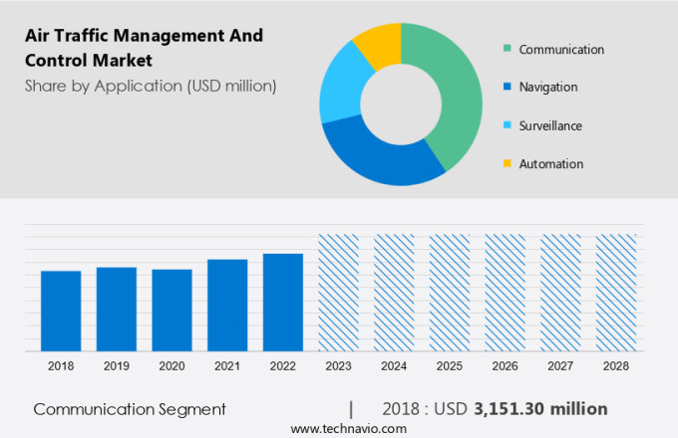Click the light blue Surveillance legend swatch

point(508,125)
